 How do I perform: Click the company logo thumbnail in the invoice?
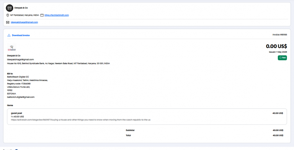[x=11, y=48]
